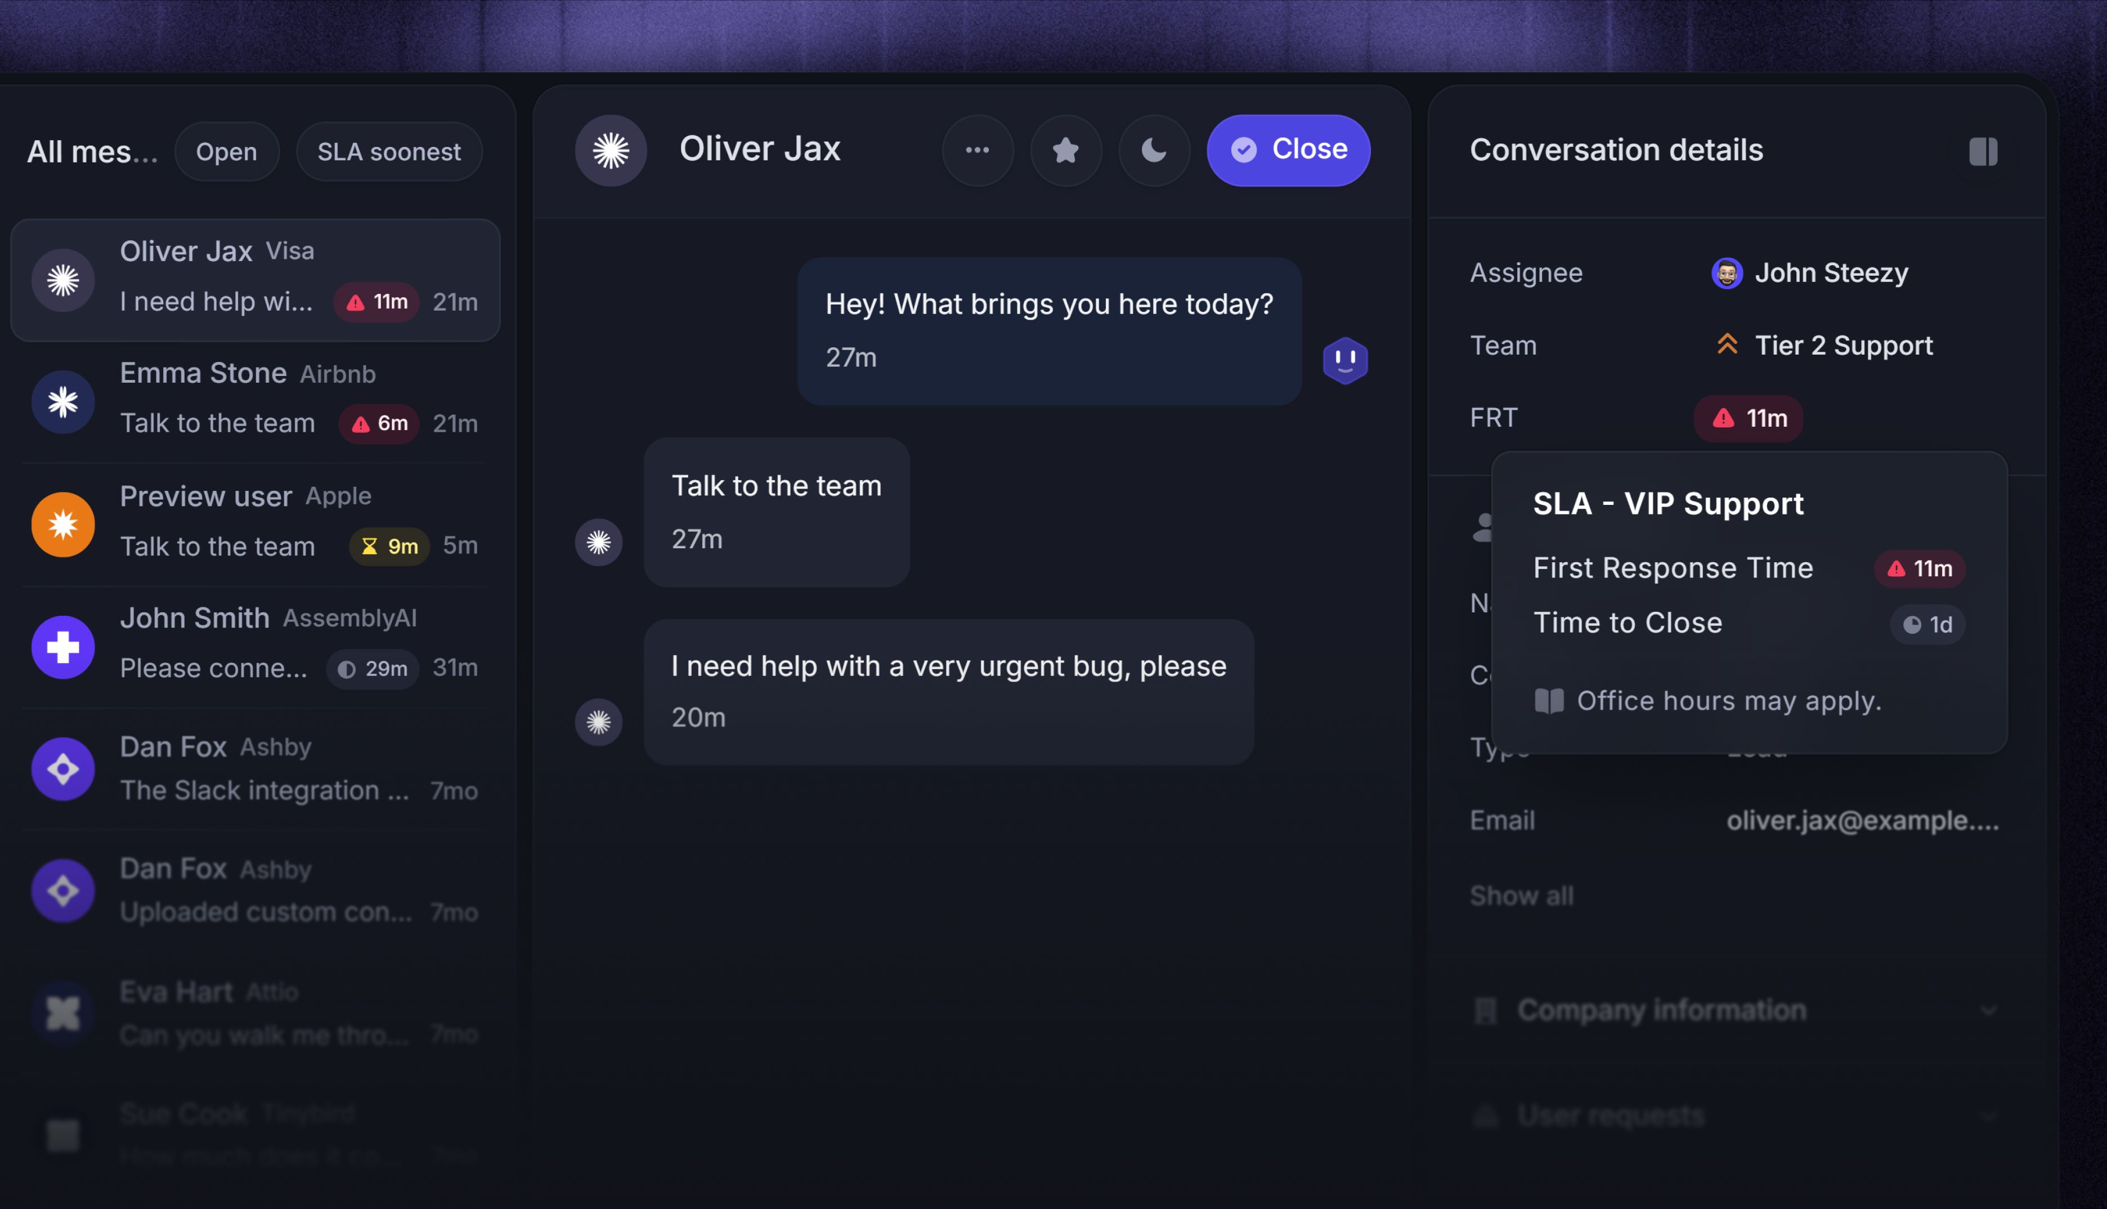
Task: Click the John Steezy assignee avatar
Action: [x=1727, y=272]
